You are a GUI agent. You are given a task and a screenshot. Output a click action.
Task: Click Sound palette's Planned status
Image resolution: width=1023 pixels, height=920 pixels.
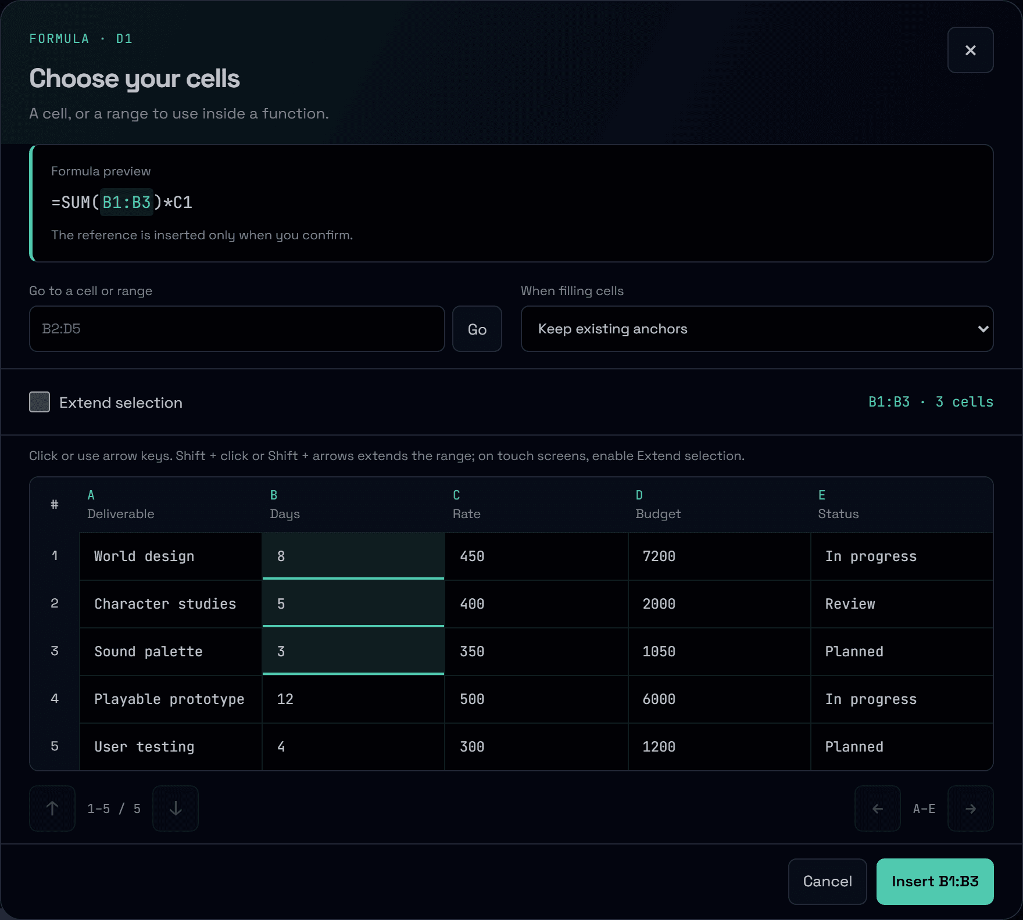click(902, 652)
